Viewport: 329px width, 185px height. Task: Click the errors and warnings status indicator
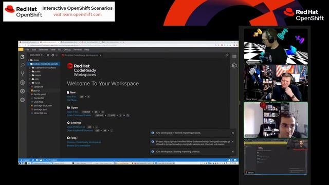pos(40,160)
